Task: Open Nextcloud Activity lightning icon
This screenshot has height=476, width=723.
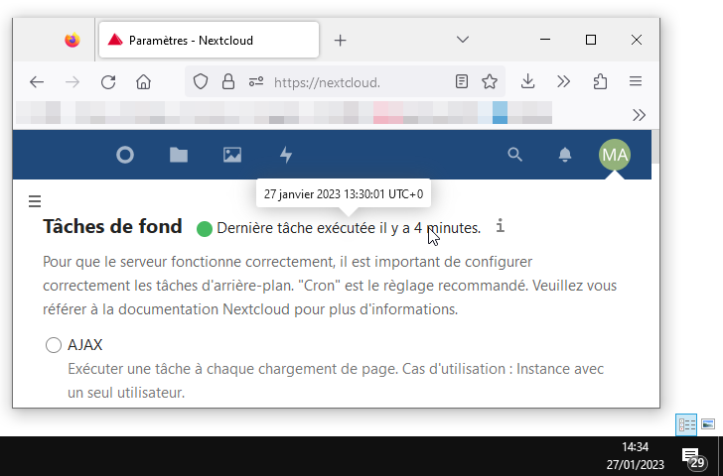Action: pyautogui.click(x=286, y=155)
